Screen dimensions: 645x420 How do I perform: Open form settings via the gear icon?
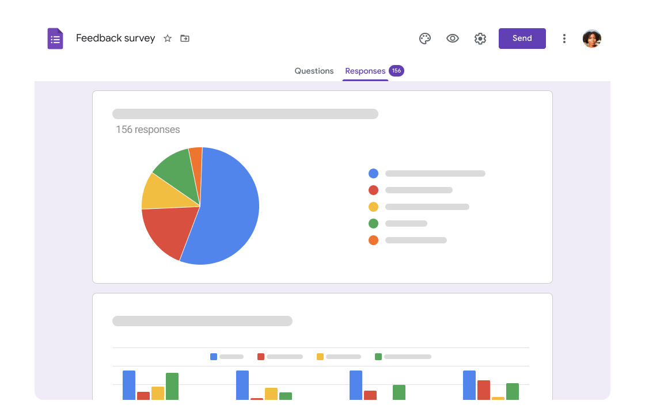pyautogui.click(x=480, y=38)
